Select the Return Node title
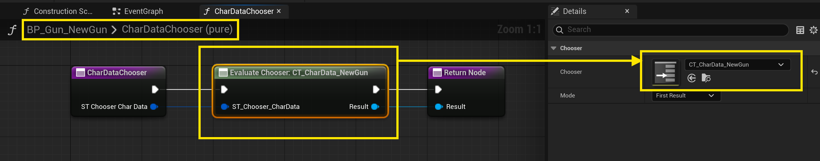Screen dimensions: 820x161 (464, 72)
